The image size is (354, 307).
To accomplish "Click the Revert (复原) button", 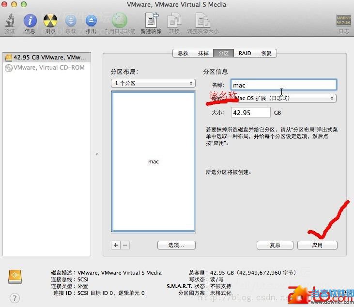I will [x=275, y=245].
